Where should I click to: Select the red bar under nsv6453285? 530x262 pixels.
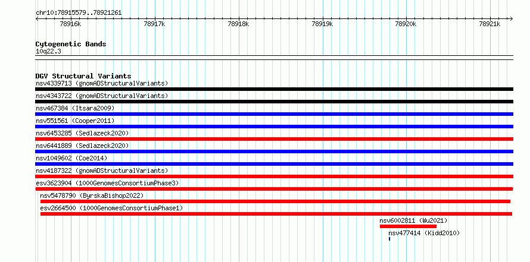click(x=274, y=139)
